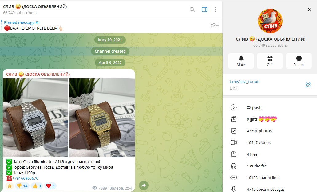Open the pinned messages list icon
The height and width of the screenshot is (192, 317).
point(215,25)
